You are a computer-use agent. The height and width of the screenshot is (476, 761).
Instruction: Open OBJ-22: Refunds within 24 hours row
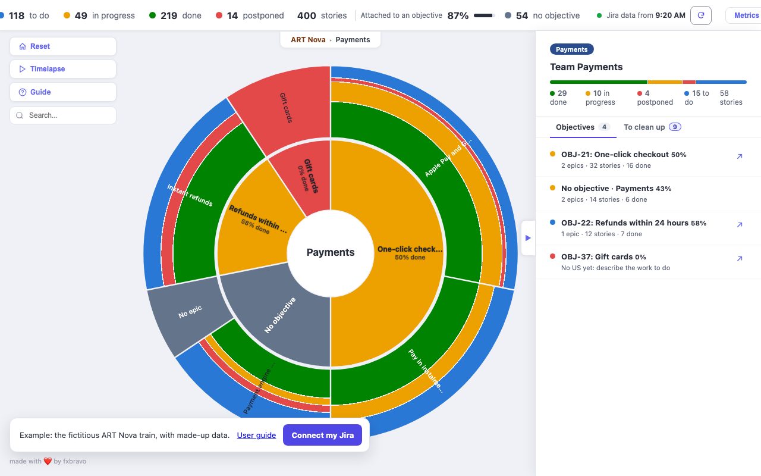point(648,228)
